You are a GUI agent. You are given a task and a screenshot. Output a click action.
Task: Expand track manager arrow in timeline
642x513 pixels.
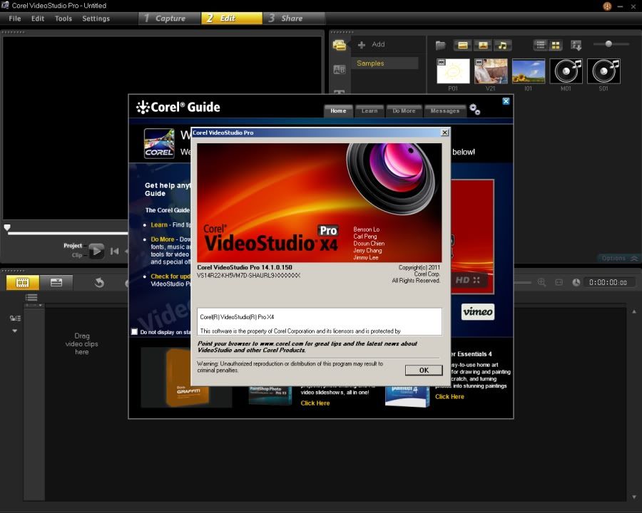(x=14, y=331)
